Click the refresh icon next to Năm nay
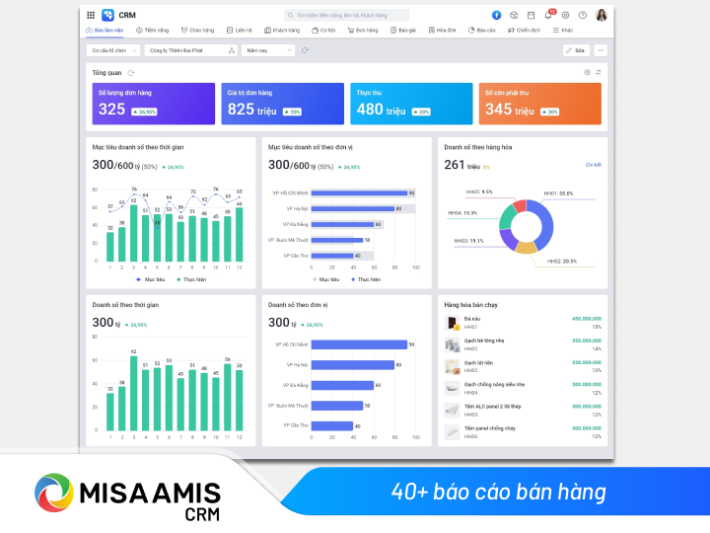The width and height of the screenshot is (710, 533). click(305, 50)
